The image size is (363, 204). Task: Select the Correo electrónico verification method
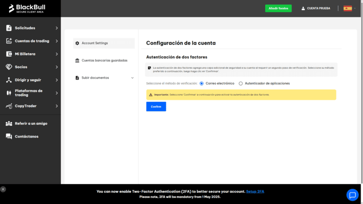coord(202,83)
